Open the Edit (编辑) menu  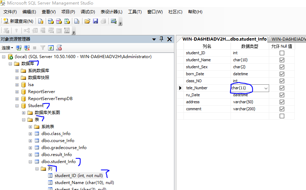29,12
